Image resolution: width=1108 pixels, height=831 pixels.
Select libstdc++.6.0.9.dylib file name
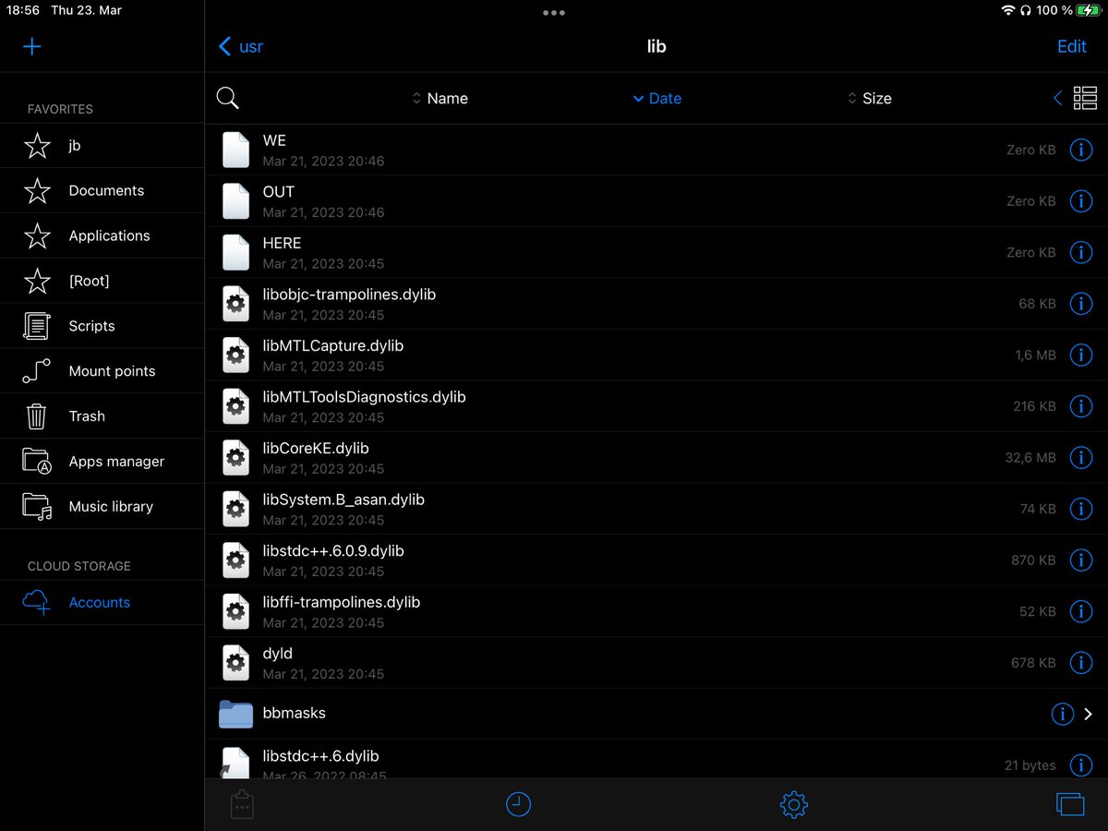[x=333, y=550]
